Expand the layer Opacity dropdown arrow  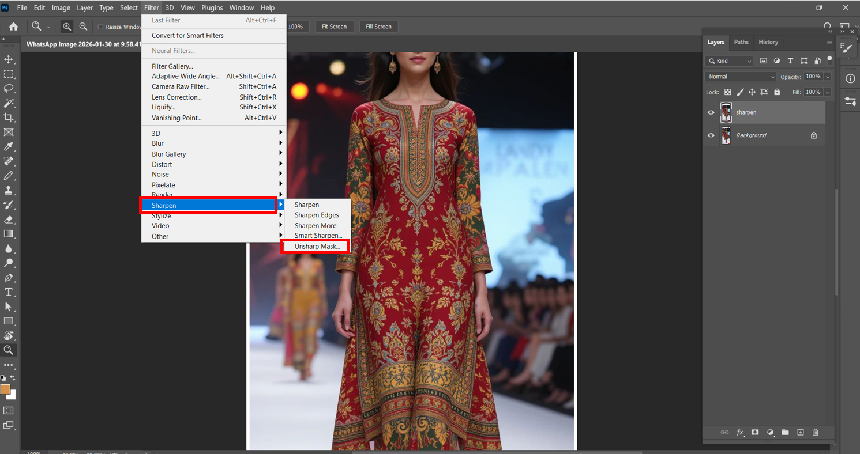pyautogui.click(x=828, y=77)
